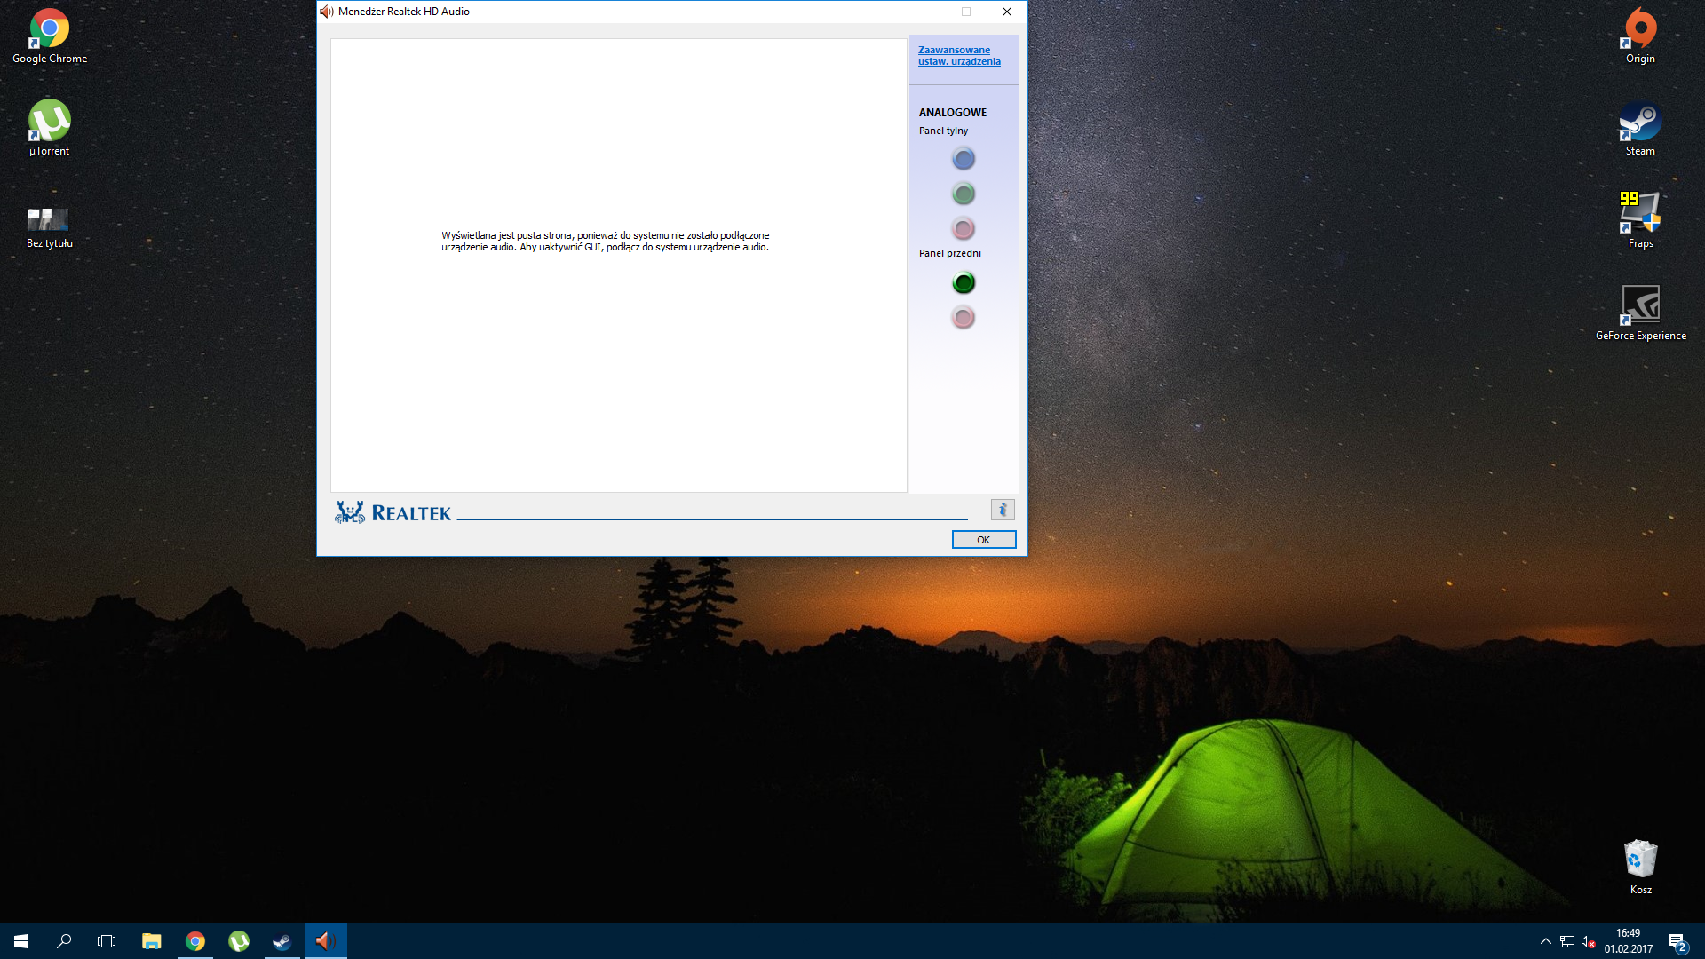1705x959 pixels.
Task: Open the muted volume tray icon
Action: (1589, 941)
